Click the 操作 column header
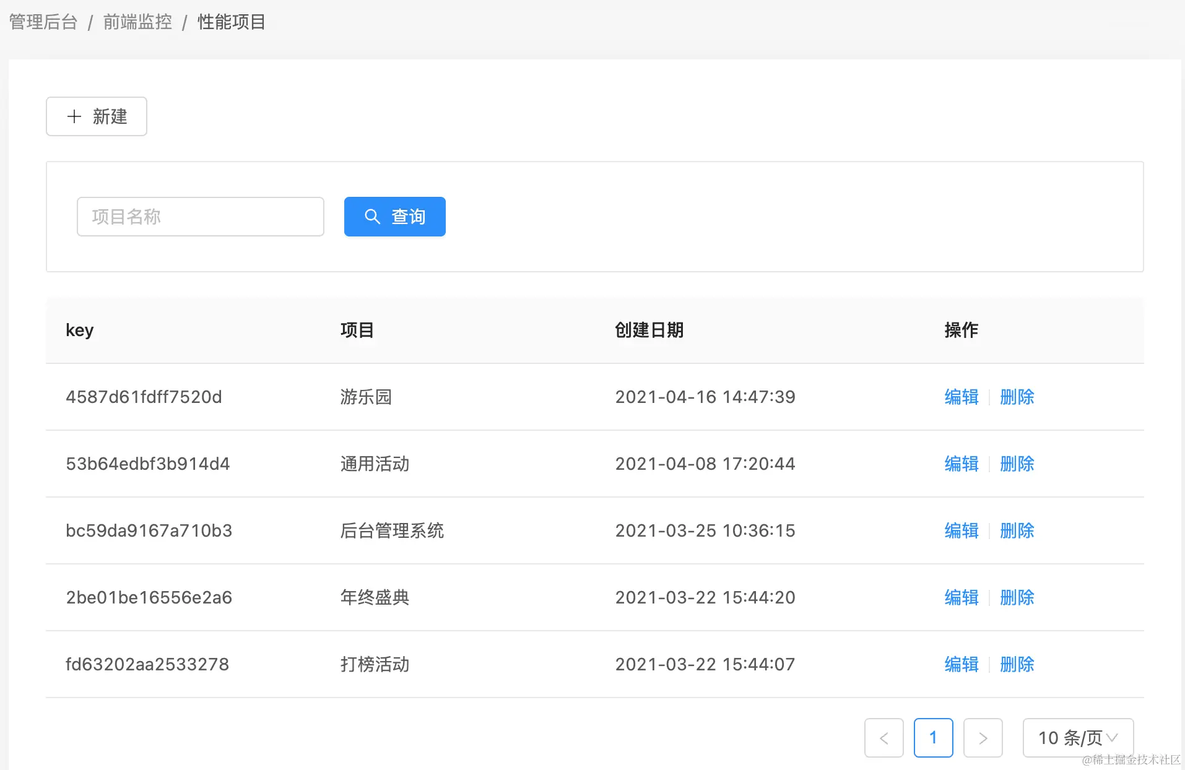This screenshot has width=1185, height=770. [961, 330]
